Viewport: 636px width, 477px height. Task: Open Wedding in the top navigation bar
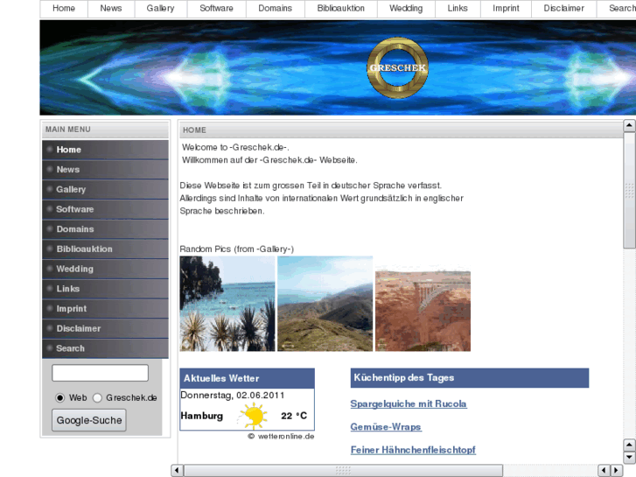[x=406, y=9]
